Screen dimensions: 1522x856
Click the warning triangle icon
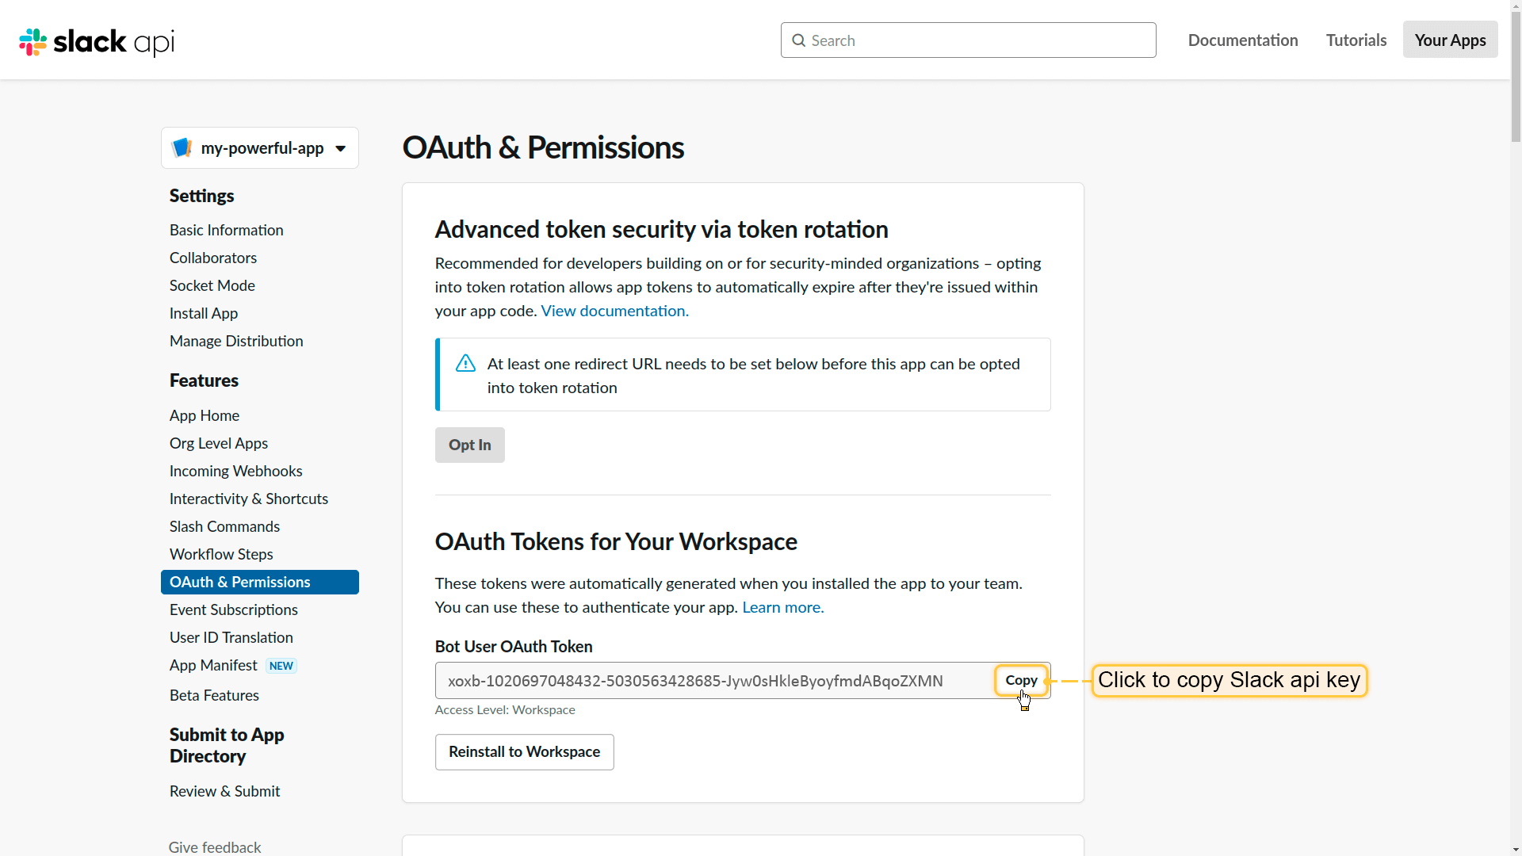pos(465,364)
